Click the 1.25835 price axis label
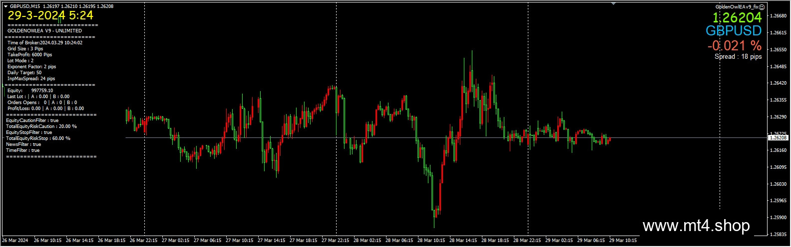This screenshot has height=247, width=791. 779,235
